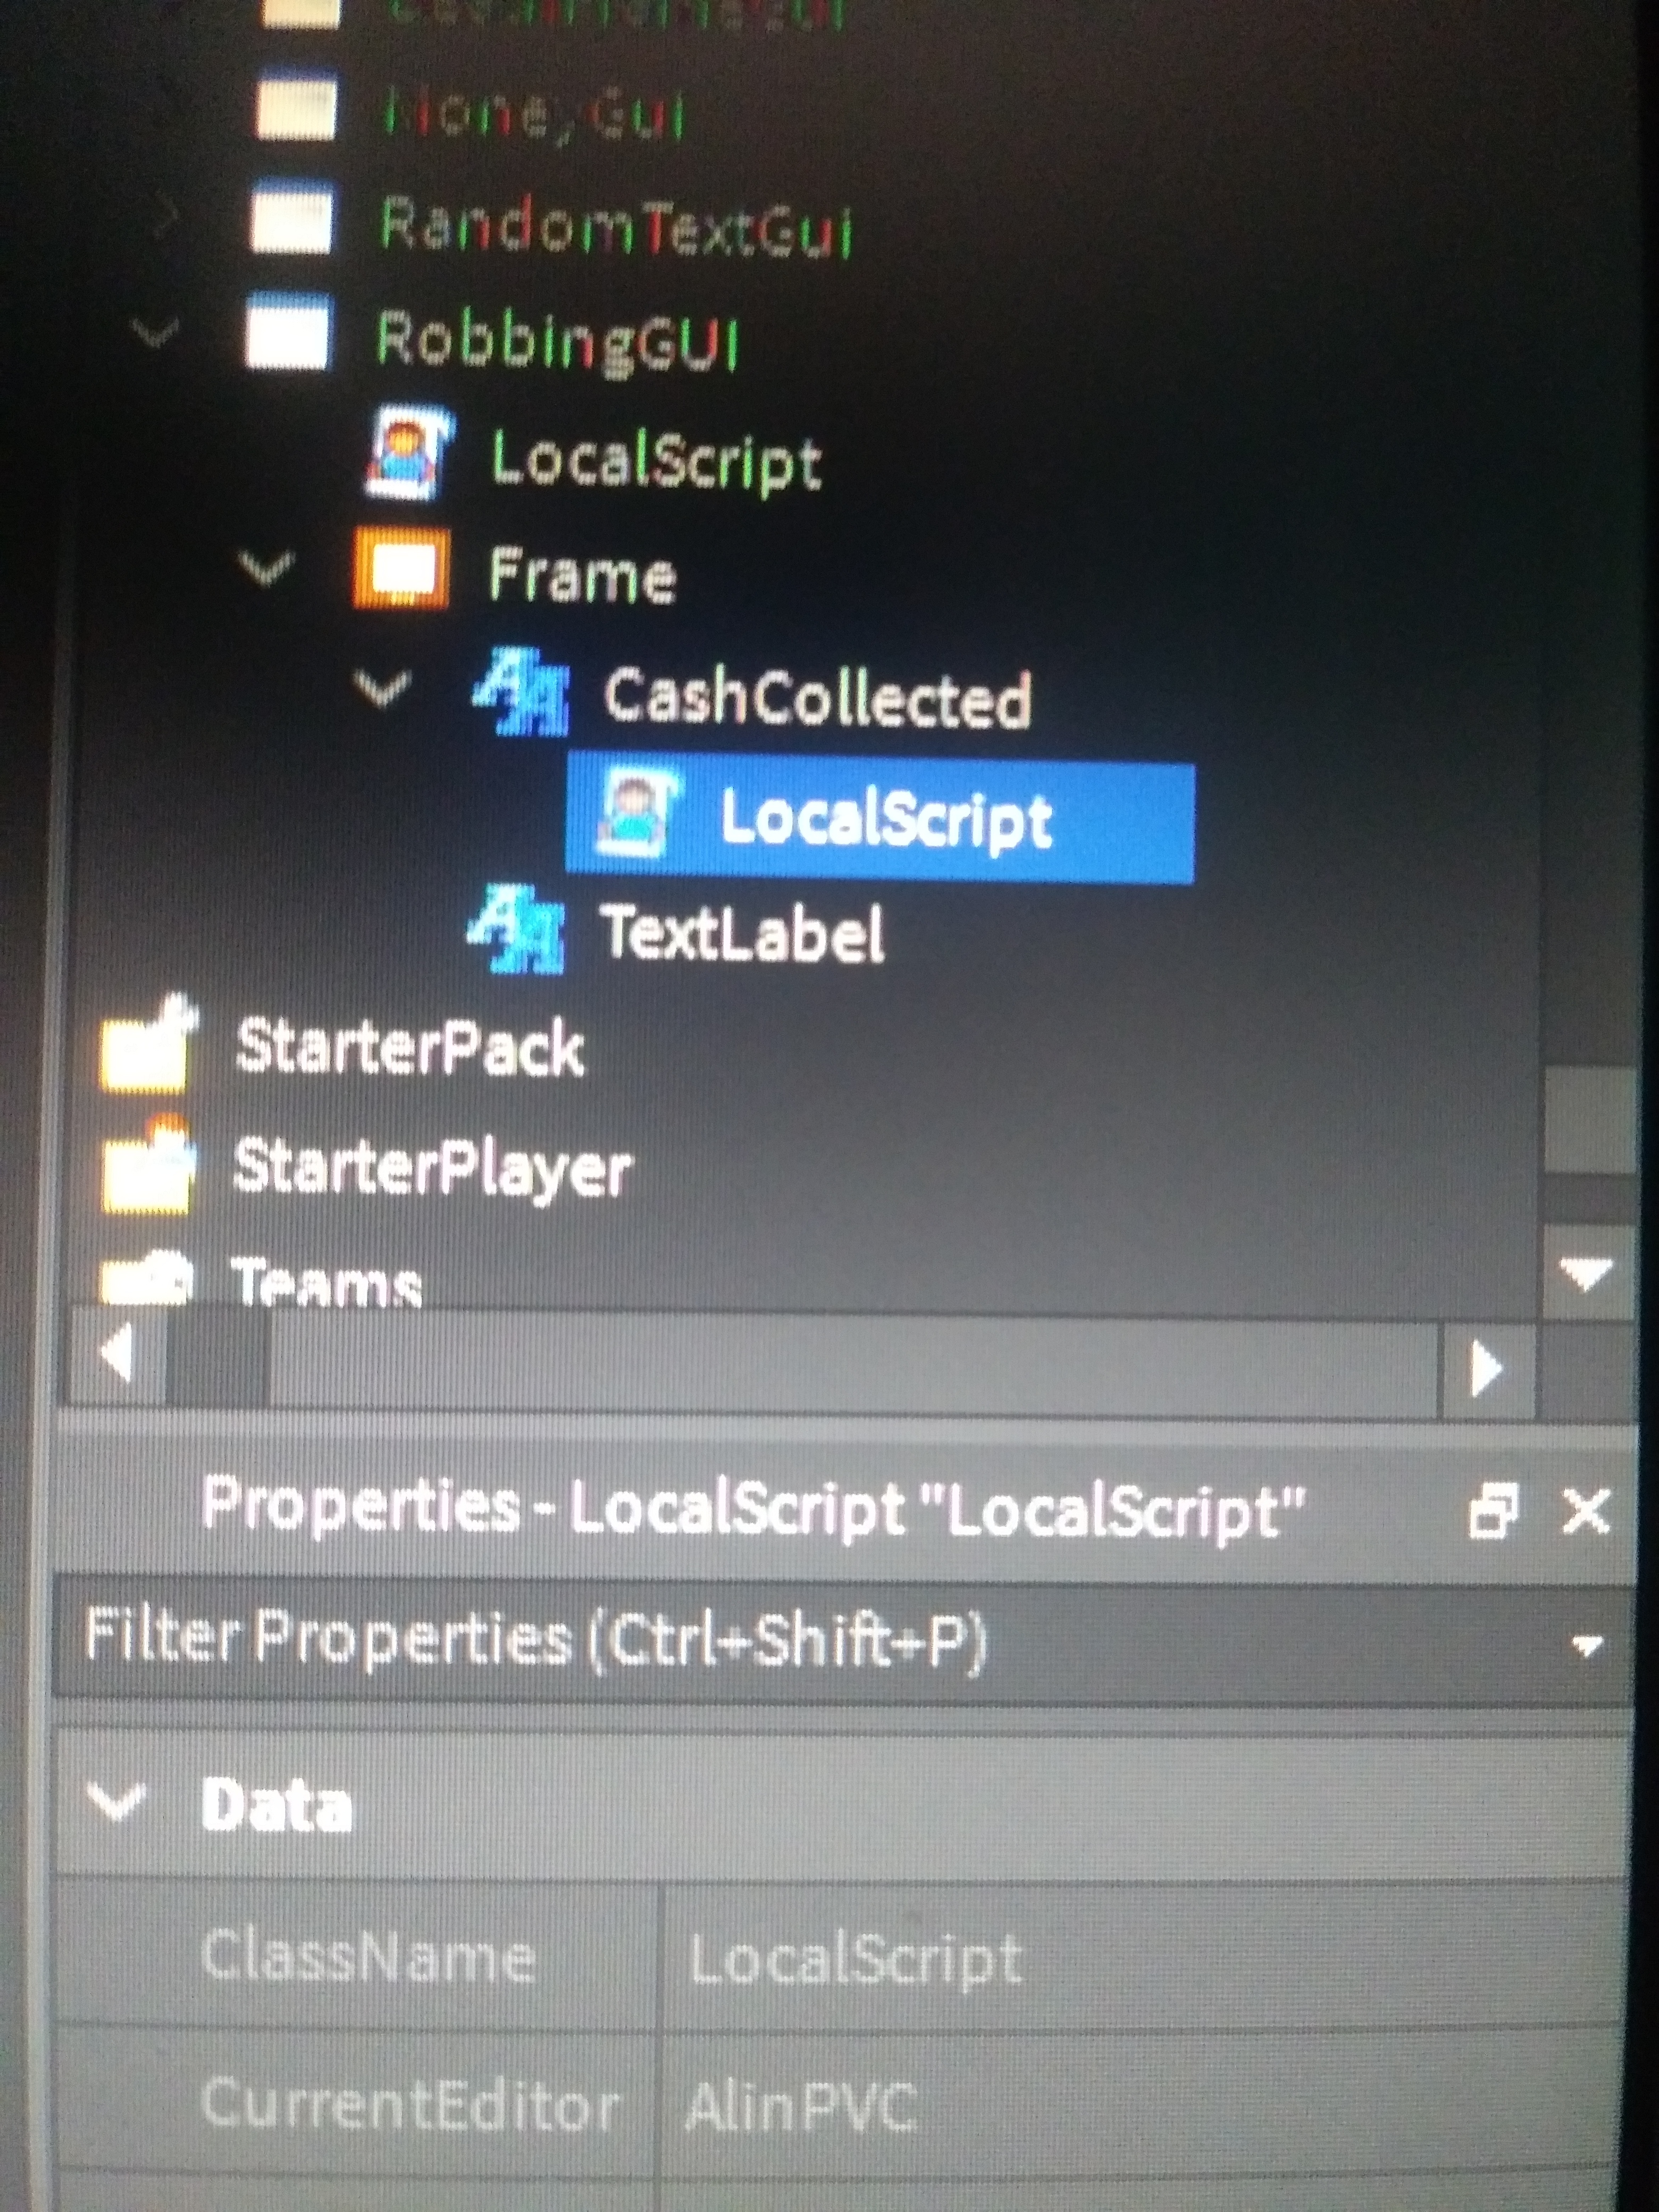Open the Filter Properties dropdown arrow
Screen dimensions: 1659x2212
pyautogui.click(x=1587, y=1645)
